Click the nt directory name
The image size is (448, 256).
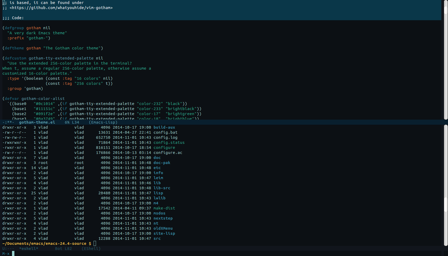[156, 223]
